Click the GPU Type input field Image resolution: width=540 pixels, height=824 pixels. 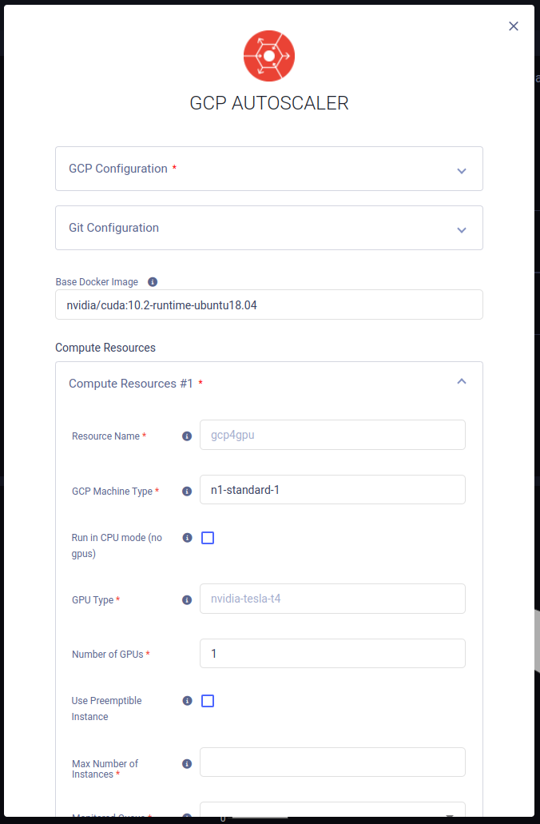(x=332, y=599)
